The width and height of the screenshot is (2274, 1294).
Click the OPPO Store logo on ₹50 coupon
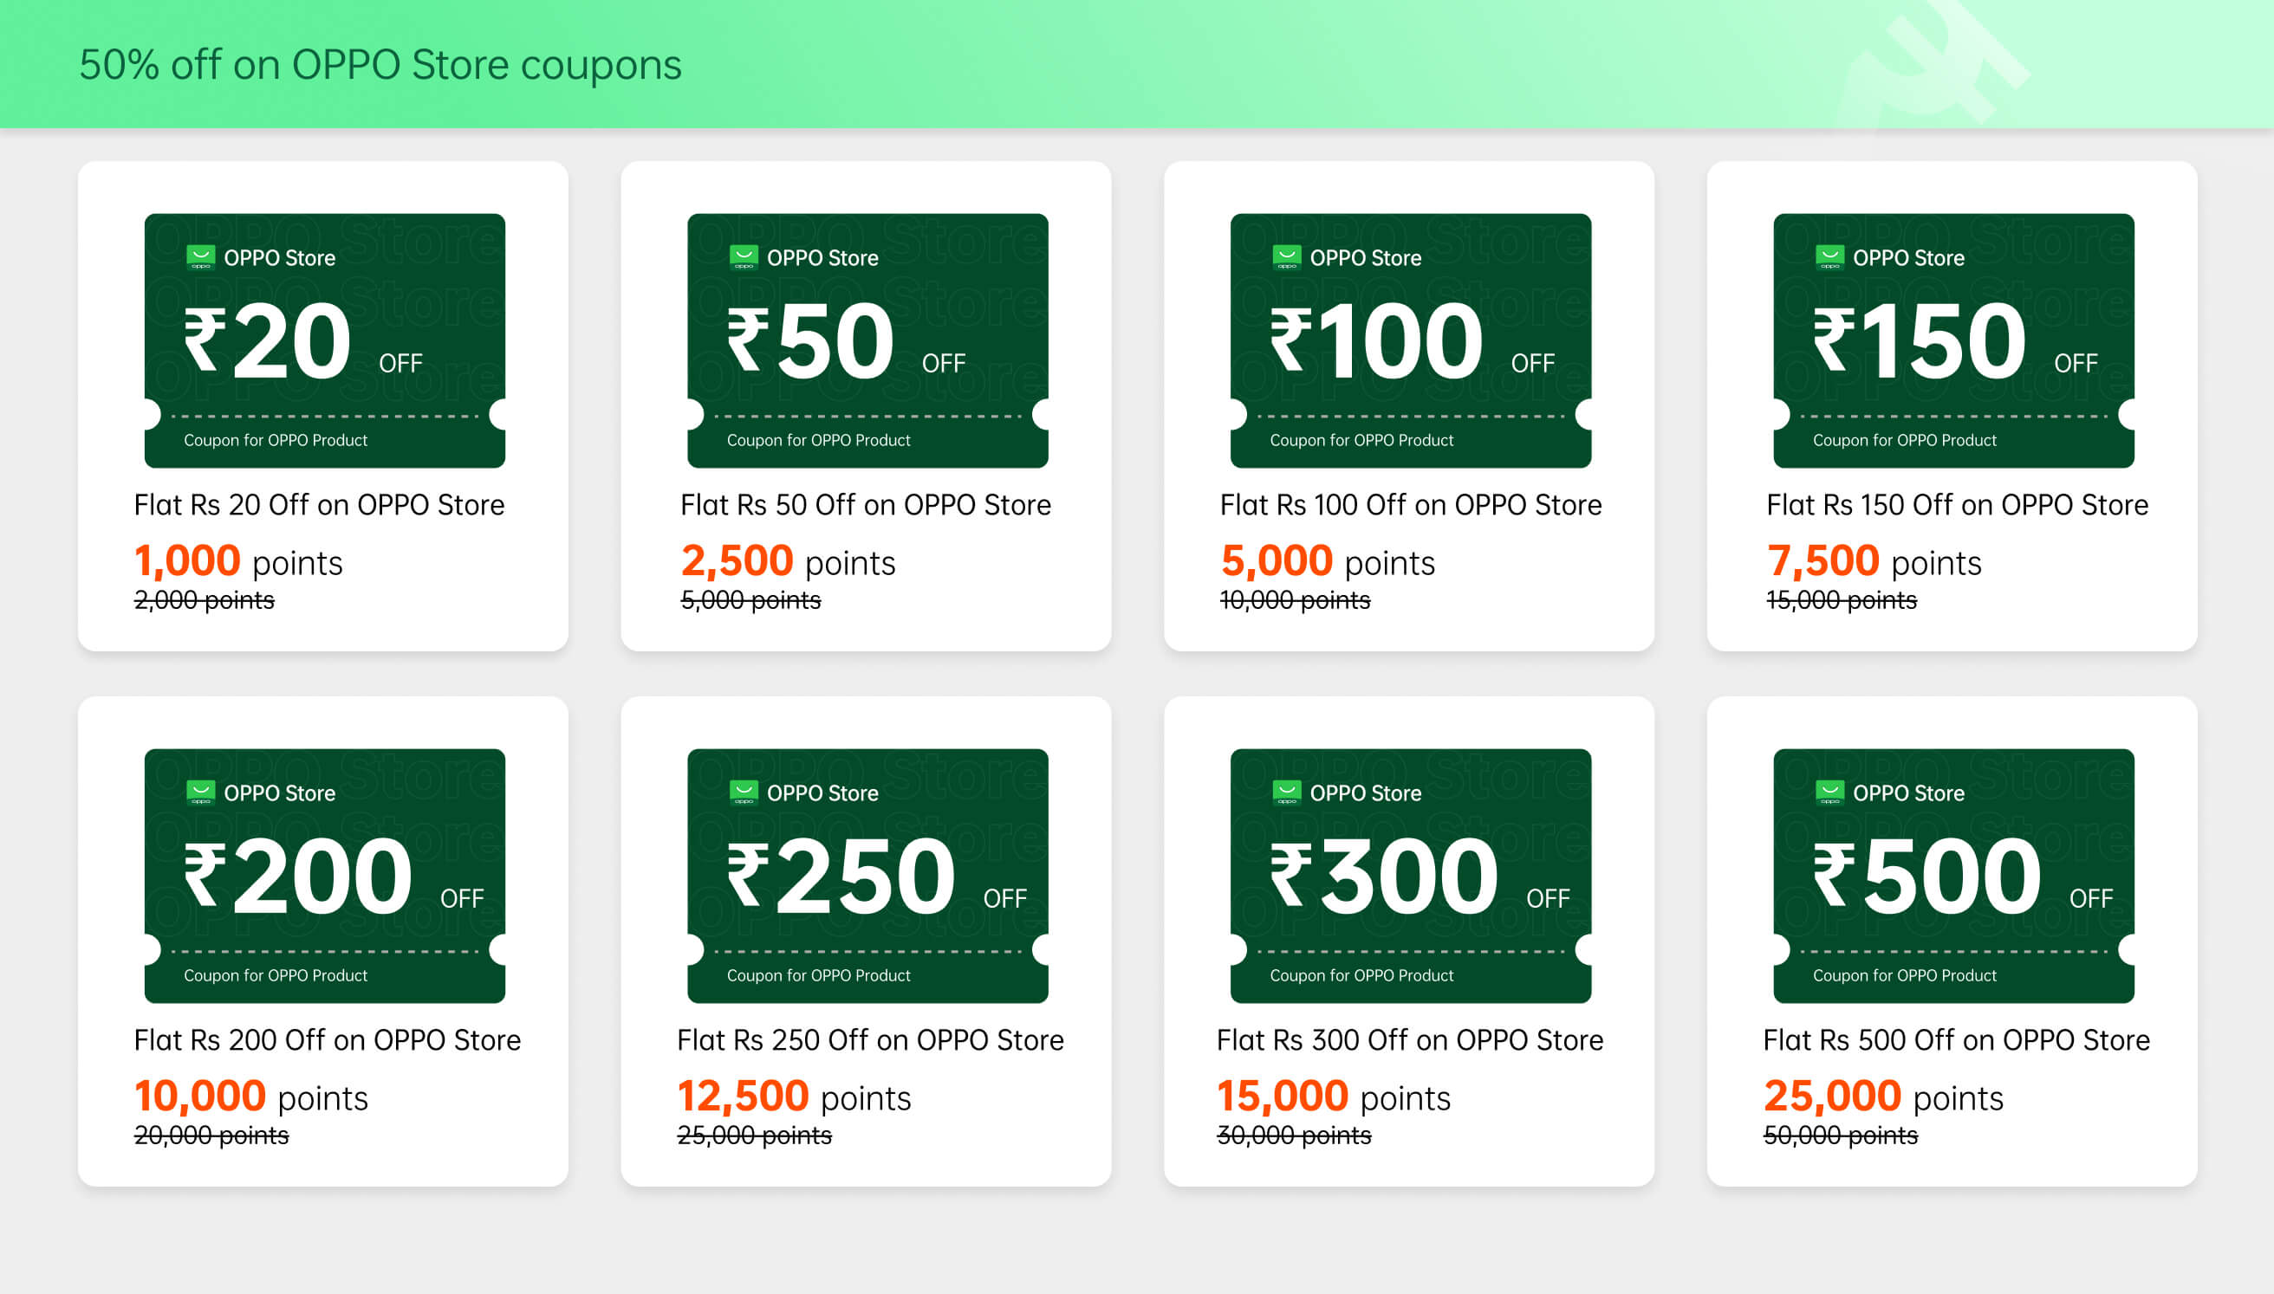pyautogui.click(x=744, y=257)
